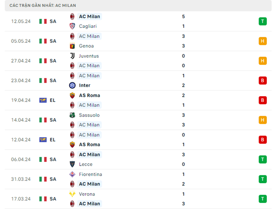Image resolution: width=275 pixels, height=209 pixels.
Task: Select the yellow H badge beside the Genoa match
Action: point(263,41)
